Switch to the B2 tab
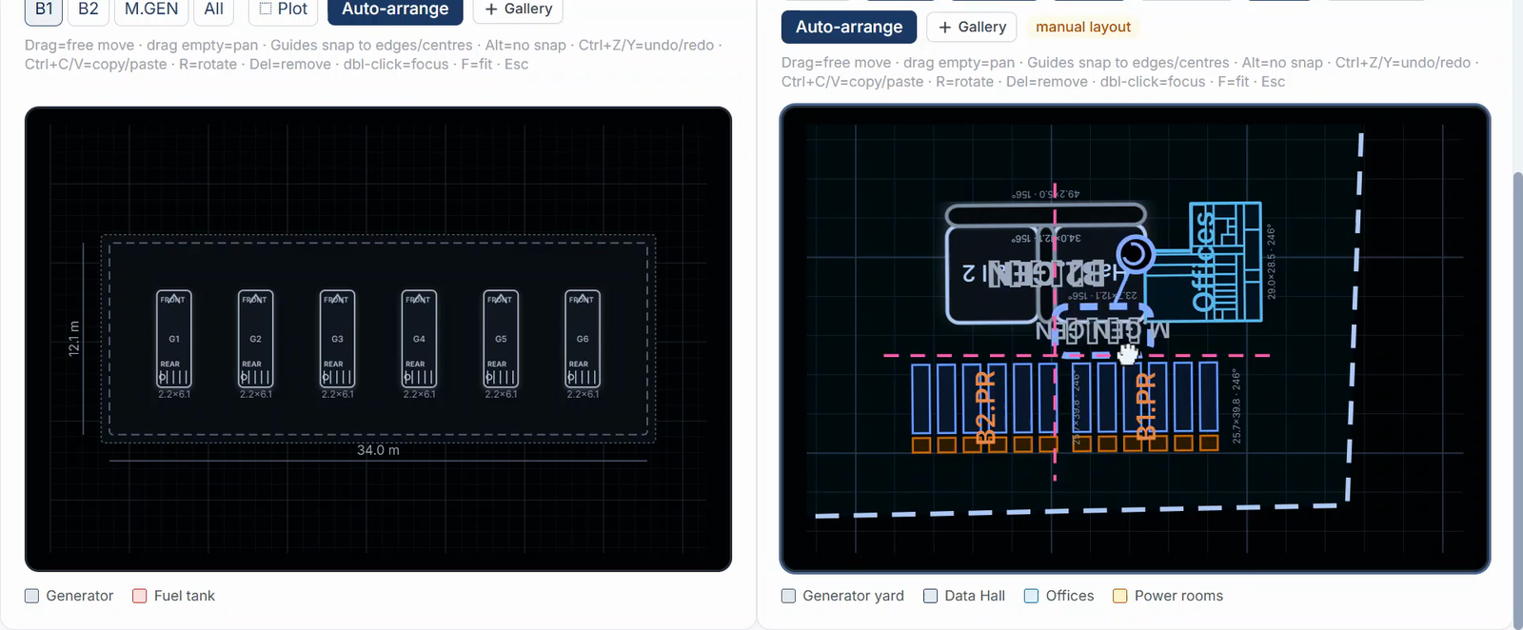This screenshot has height=630, width=1523. 89,10
